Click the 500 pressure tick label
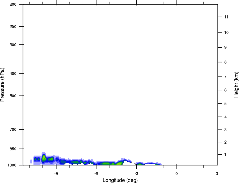 click(13, 96)
